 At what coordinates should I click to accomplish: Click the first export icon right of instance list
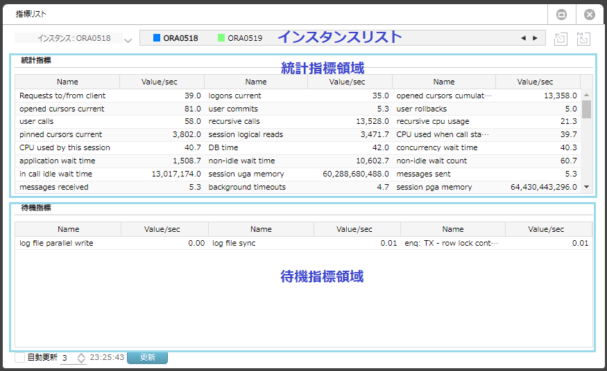(x=561, y=39)
